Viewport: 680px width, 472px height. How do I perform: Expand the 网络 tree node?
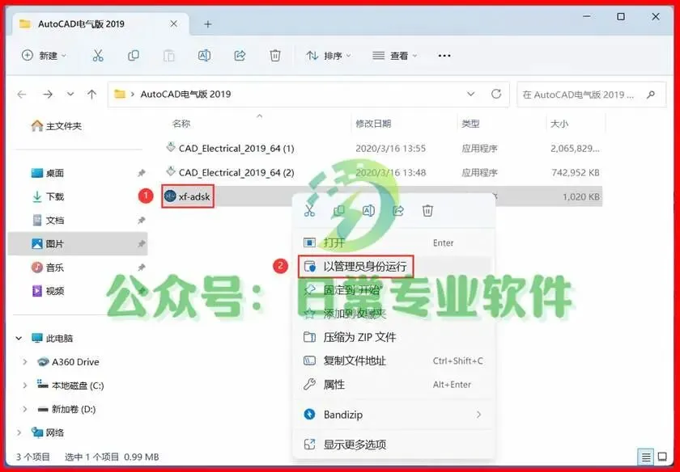click(19, 432)
